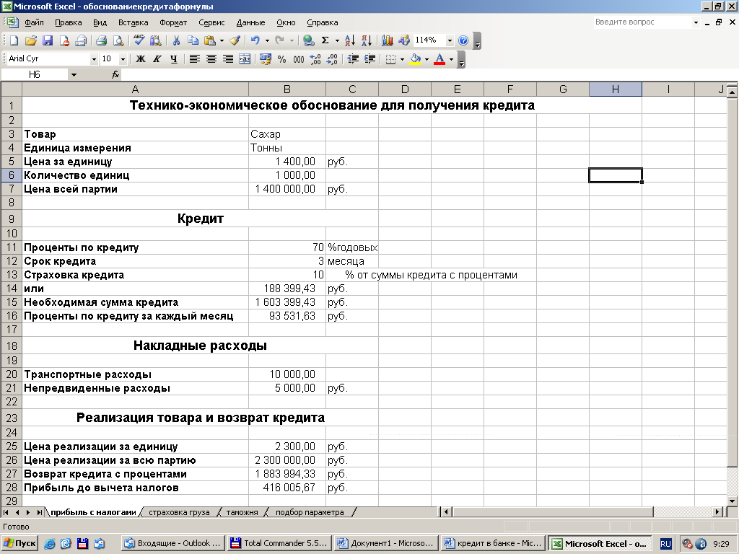Apply percent style format
This screenshot has height=554, width=739.
click(x=282, y=59)
